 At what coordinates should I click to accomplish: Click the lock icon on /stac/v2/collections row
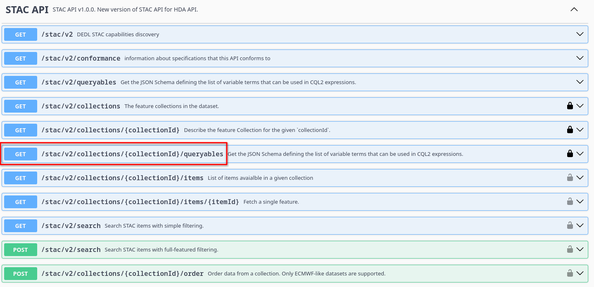pos(570,106)
